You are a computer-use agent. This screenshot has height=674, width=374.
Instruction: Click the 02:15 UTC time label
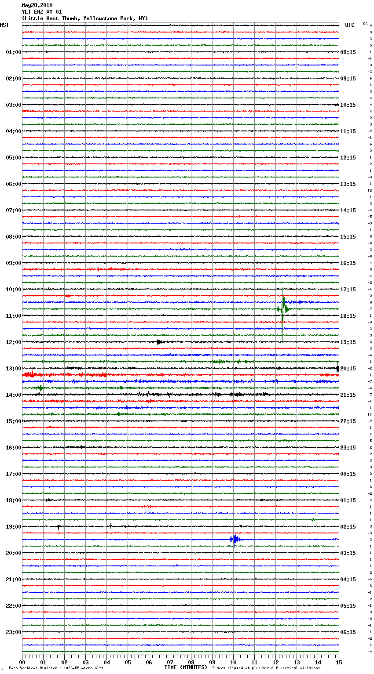tap(348, 527)
